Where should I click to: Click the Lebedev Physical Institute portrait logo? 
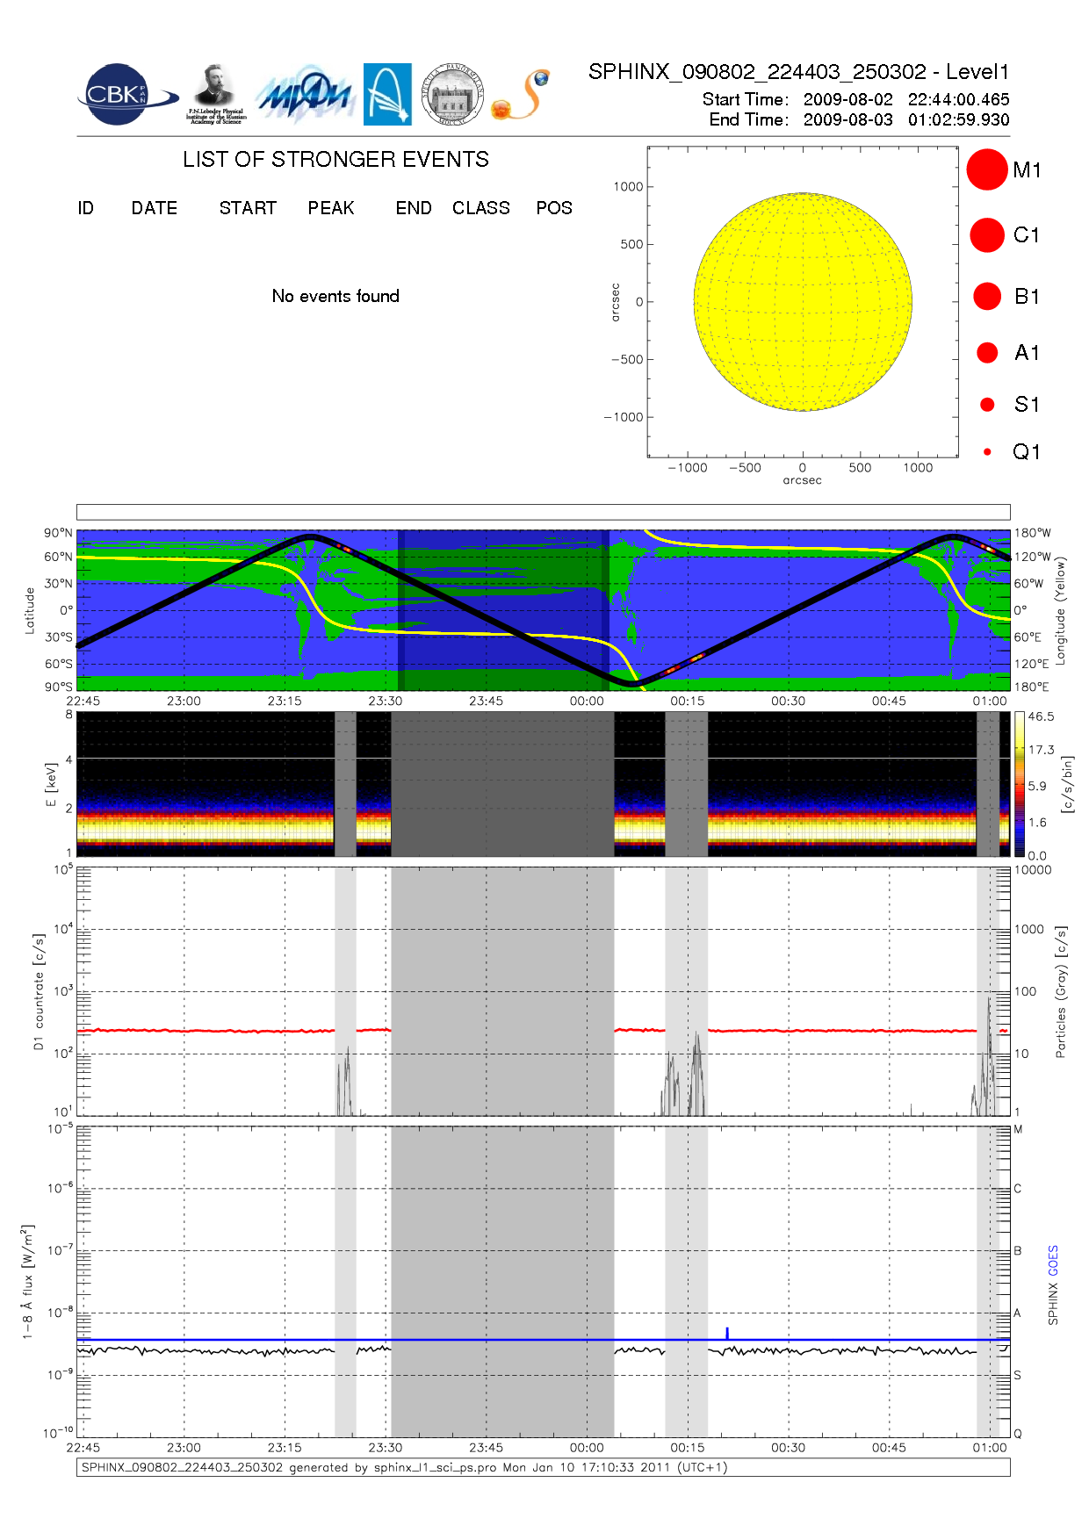tap(216, 94)
